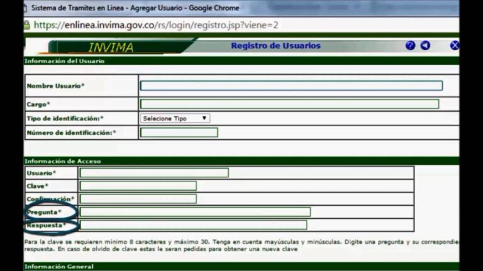Click the 'Información del Usuario' section header

65,61
